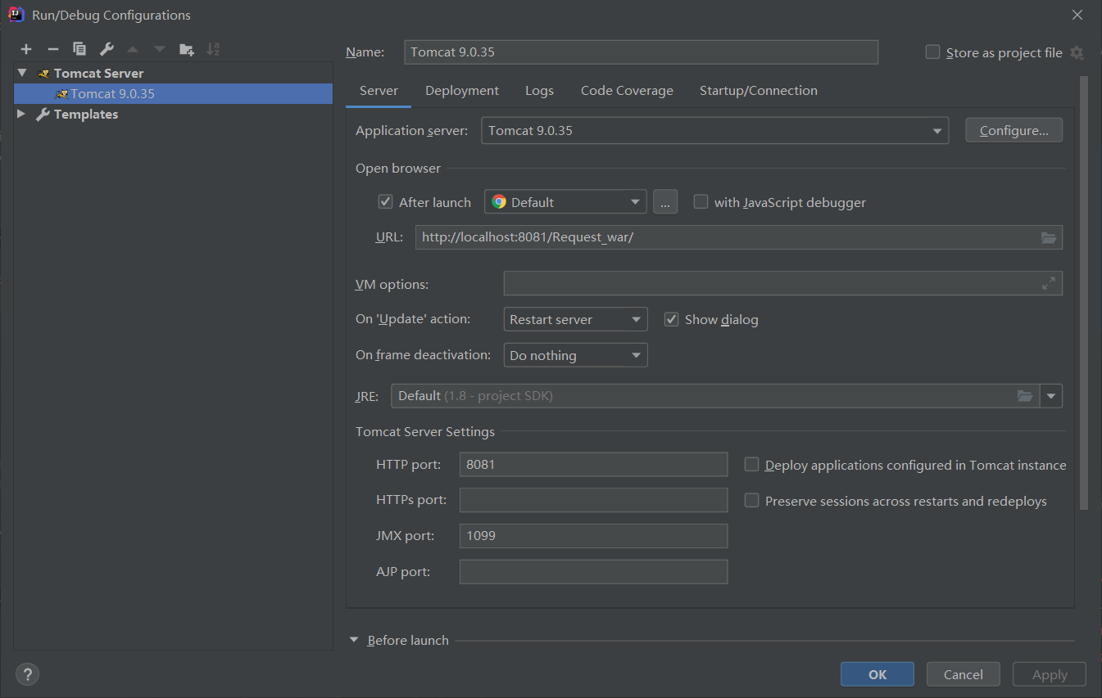Add a new run configuration
The height and width of the screenshot is (698, 1102).
click(x=25, y=49)
